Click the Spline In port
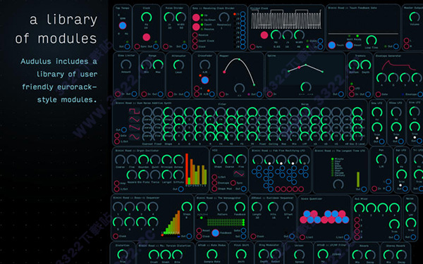Screen dimensions: 423x264 pos(269,94)
